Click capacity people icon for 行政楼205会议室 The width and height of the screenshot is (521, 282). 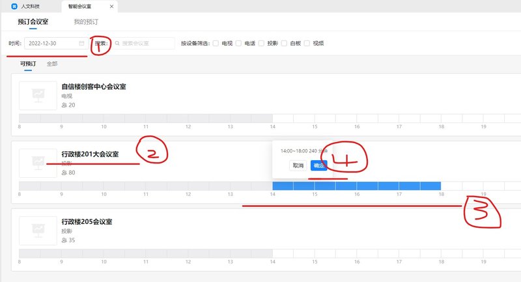coord(64,240)
